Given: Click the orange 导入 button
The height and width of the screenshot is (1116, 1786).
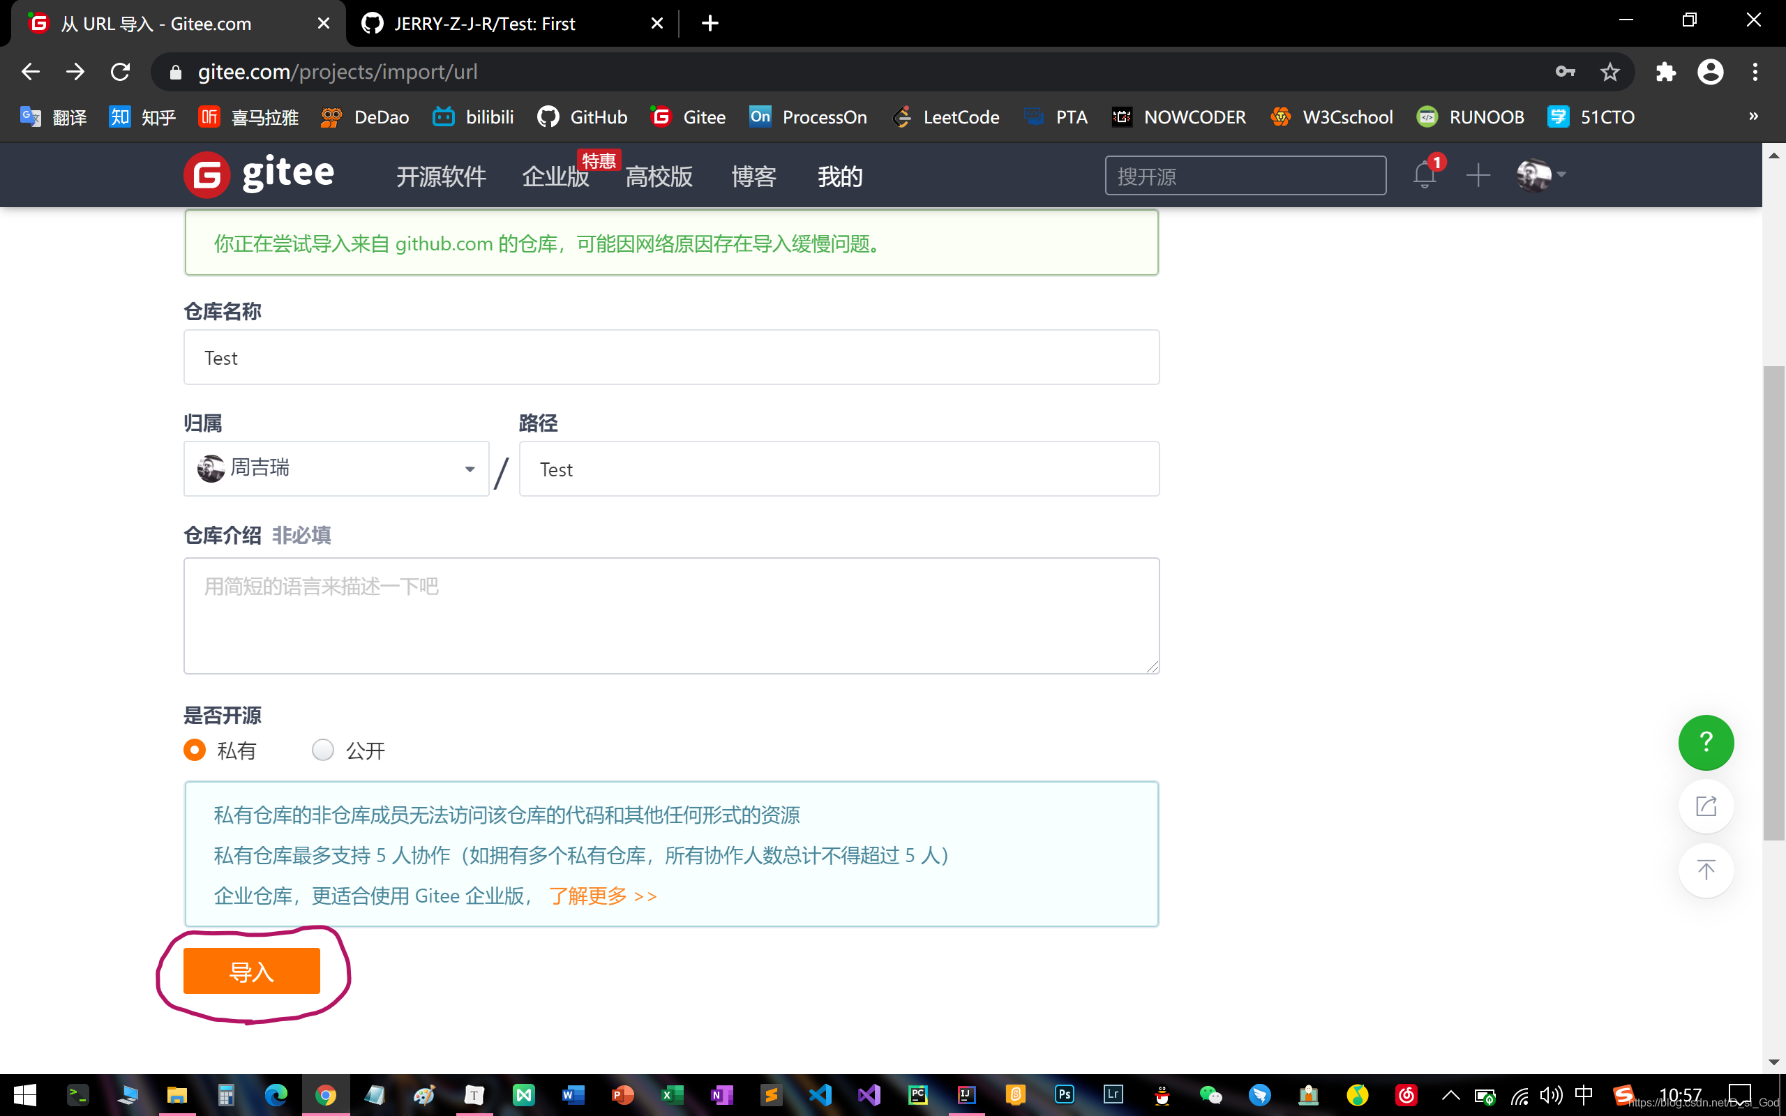Looking at the screenshot, I should click(x=252, y=972).
